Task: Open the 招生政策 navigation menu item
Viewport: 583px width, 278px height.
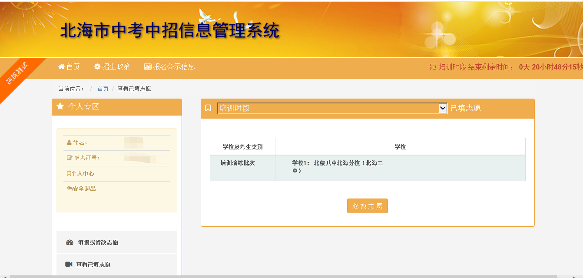Action: pyautogui.click(x=116, y=67)
